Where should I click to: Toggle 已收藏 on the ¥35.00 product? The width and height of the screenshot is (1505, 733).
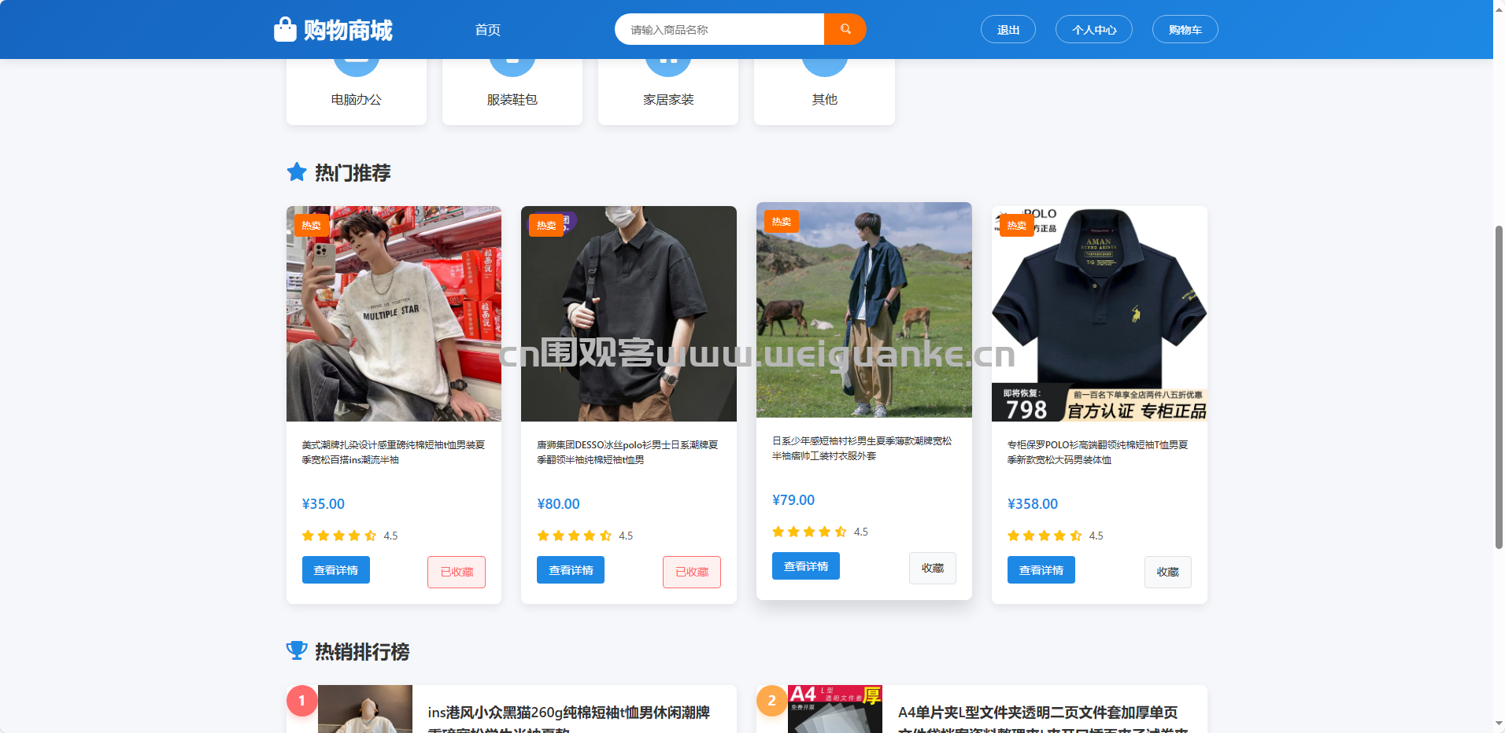pos(457,572)
